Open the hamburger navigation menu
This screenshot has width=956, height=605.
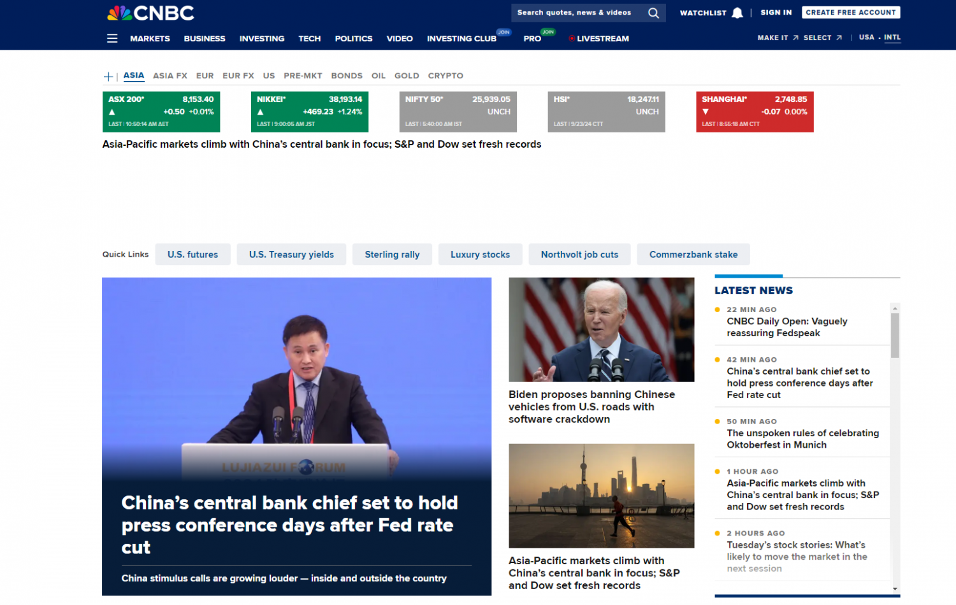click(112, 38)
